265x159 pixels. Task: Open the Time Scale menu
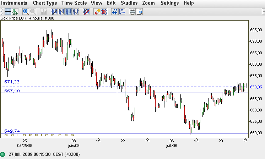pyautogui.click(x=74, y=3)
